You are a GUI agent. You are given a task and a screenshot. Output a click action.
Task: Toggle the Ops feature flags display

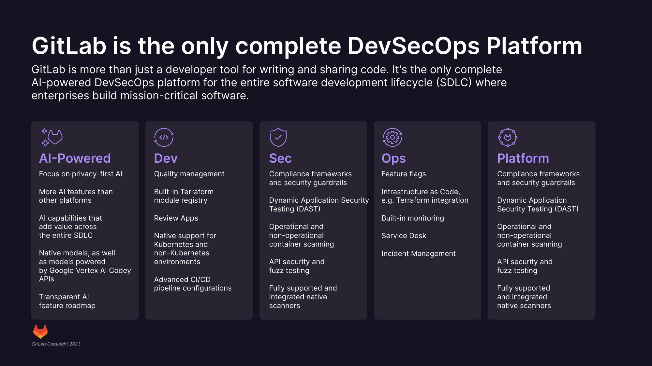tap(404, 173)
